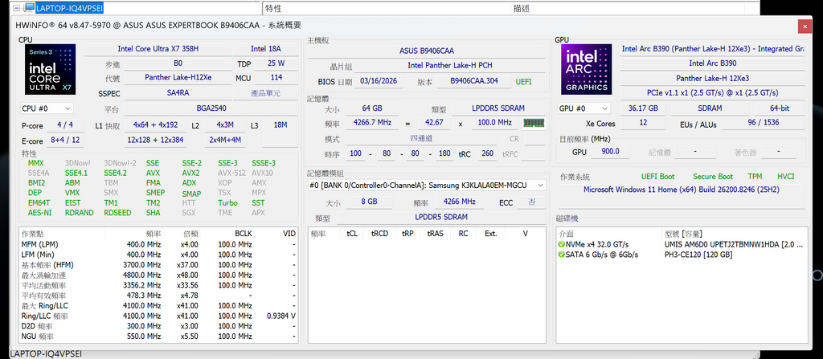823x359 pixels.
Task: Click the LAPTOP-IQ4VPSEI status bar text at bottom
Action: (46, 354)
